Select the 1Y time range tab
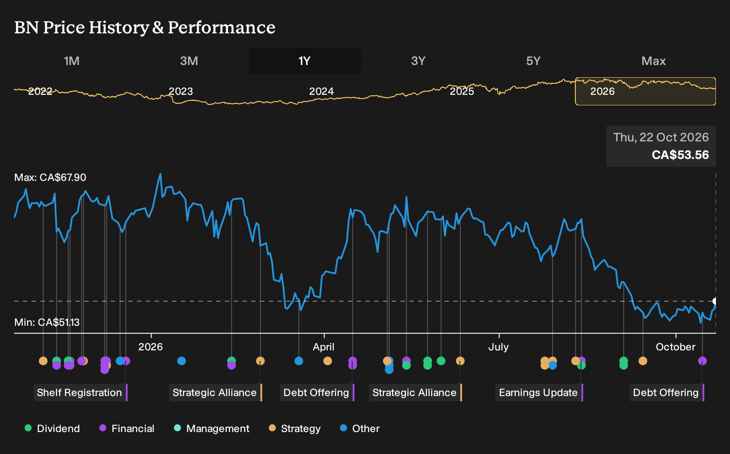Screen dimensions: 730x454 tap(304, 61)
